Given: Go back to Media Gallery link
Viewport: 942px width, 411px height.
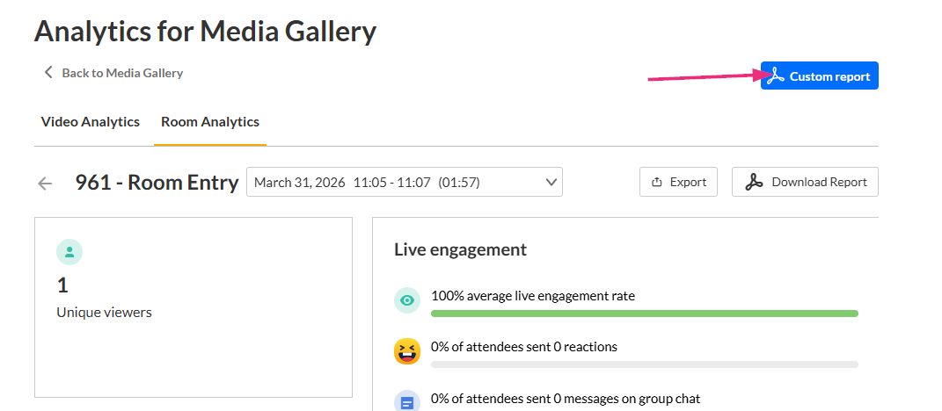Looking at the screenshot, I should point(122,73).
